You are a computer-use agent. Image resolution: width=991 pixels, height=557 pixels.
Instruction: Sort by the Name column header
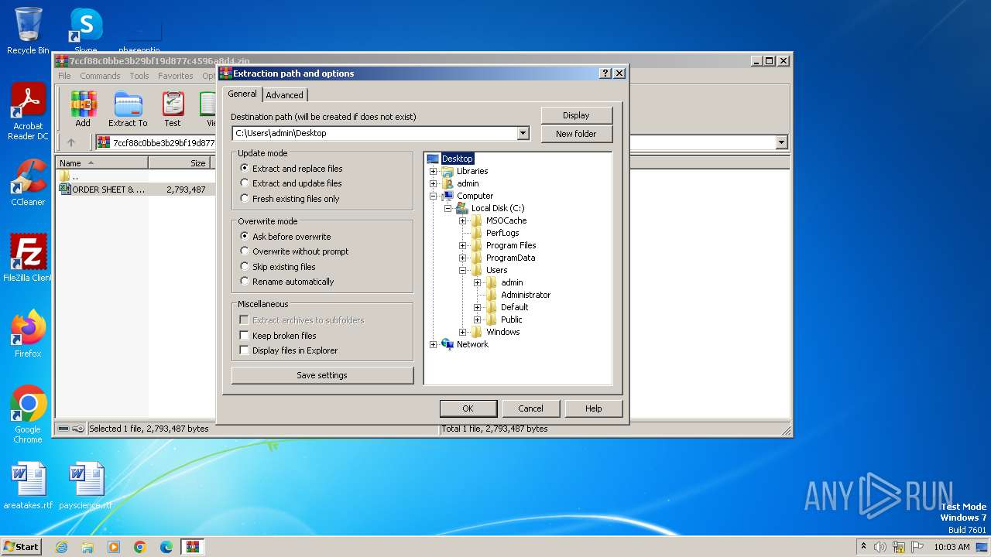coord(102,163)
